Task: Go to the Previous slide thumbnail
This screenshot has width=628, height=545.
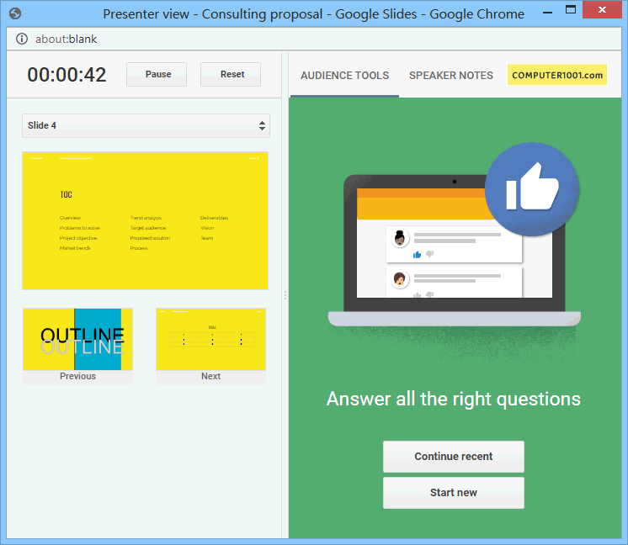Action: [77, 347]
